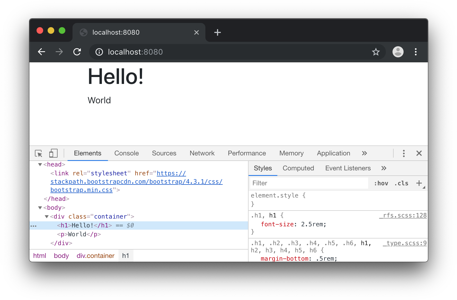View site information icon in address bar

tap(99, 52)
